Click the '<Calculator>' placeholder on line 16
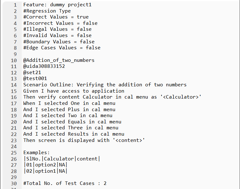Image resolution: width=240 pixels, height=189 pixels. pyautogui.click(x=181, y=97)
